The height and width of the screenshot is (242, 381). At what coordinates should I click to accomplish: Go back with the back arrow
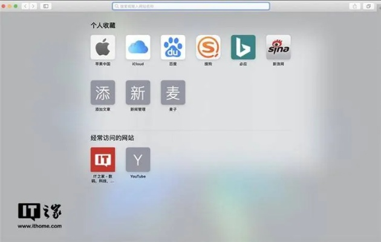click(25, 6)
